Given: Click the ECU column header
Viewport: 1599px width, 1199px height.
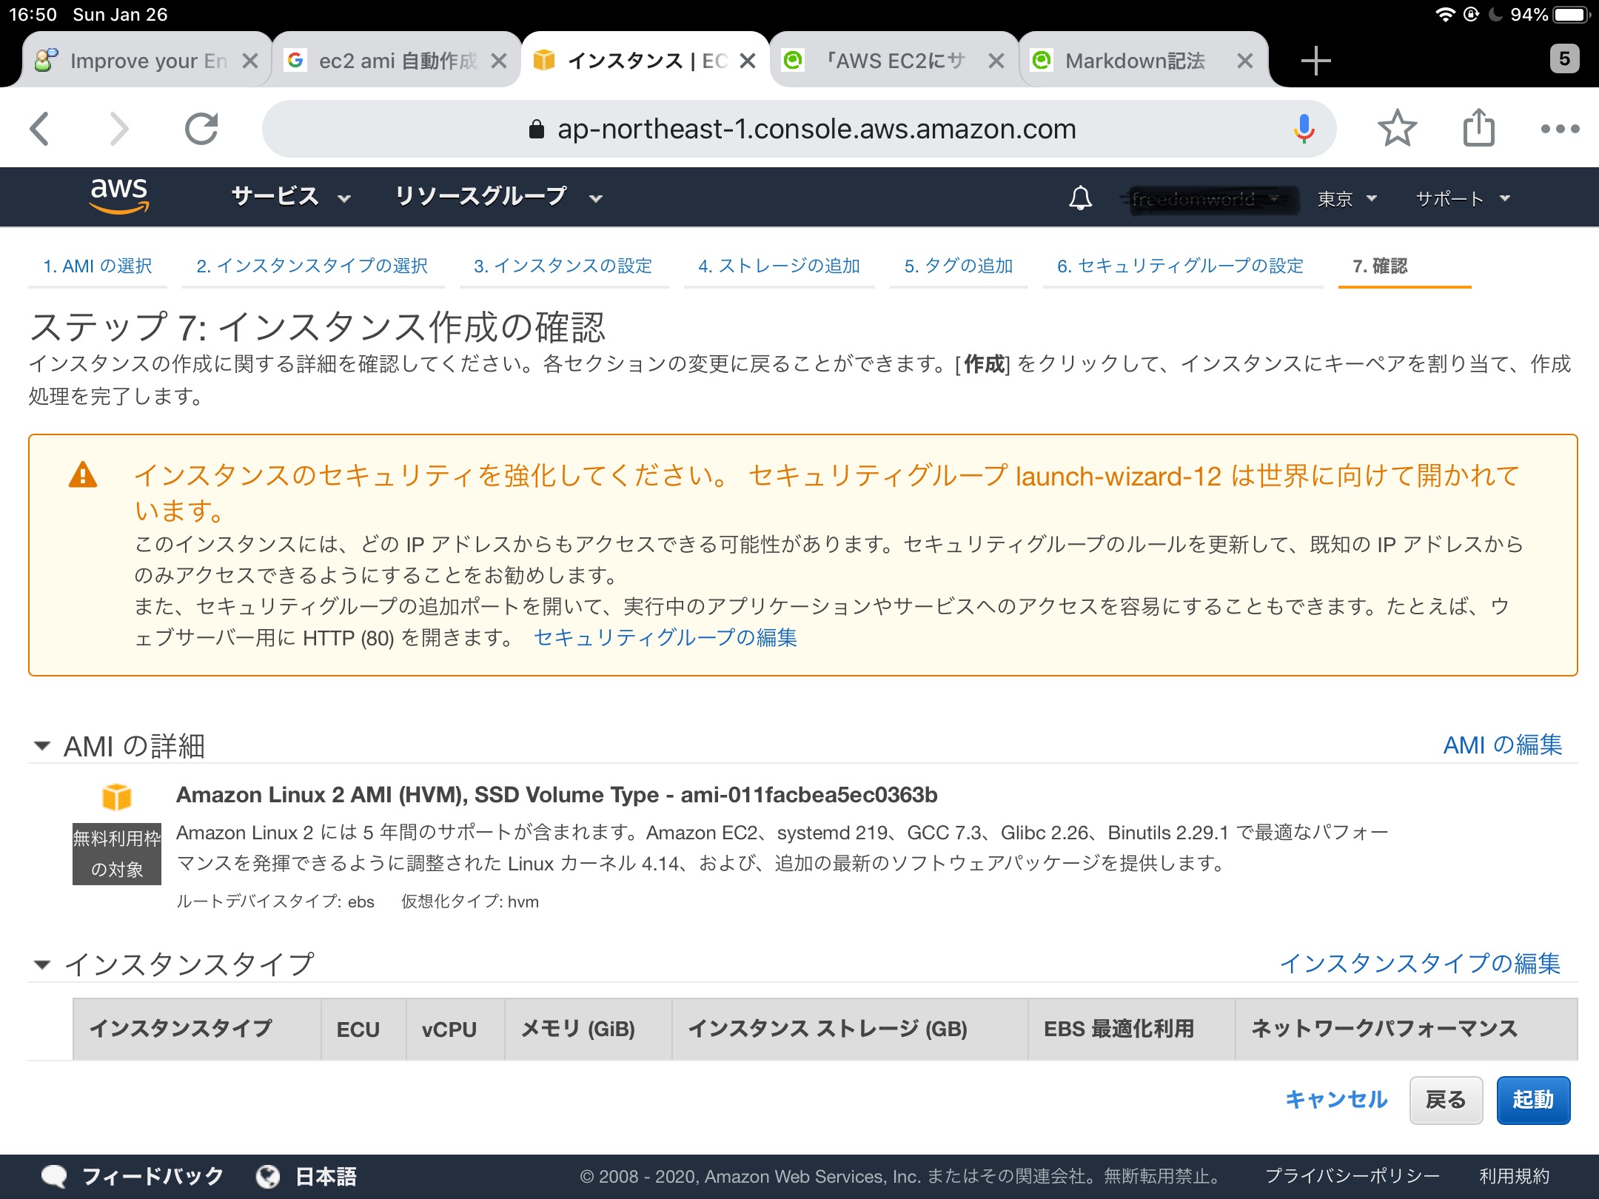Looking at the screenshot, I should tap(363, 1029).
